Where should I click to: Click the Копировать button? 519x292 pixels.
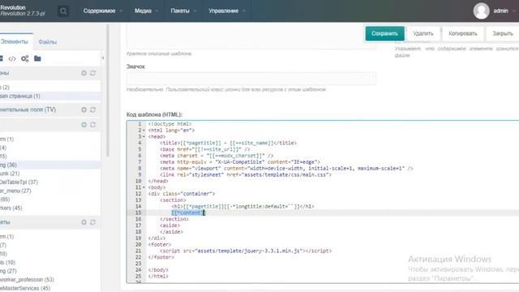coord(463,33)
